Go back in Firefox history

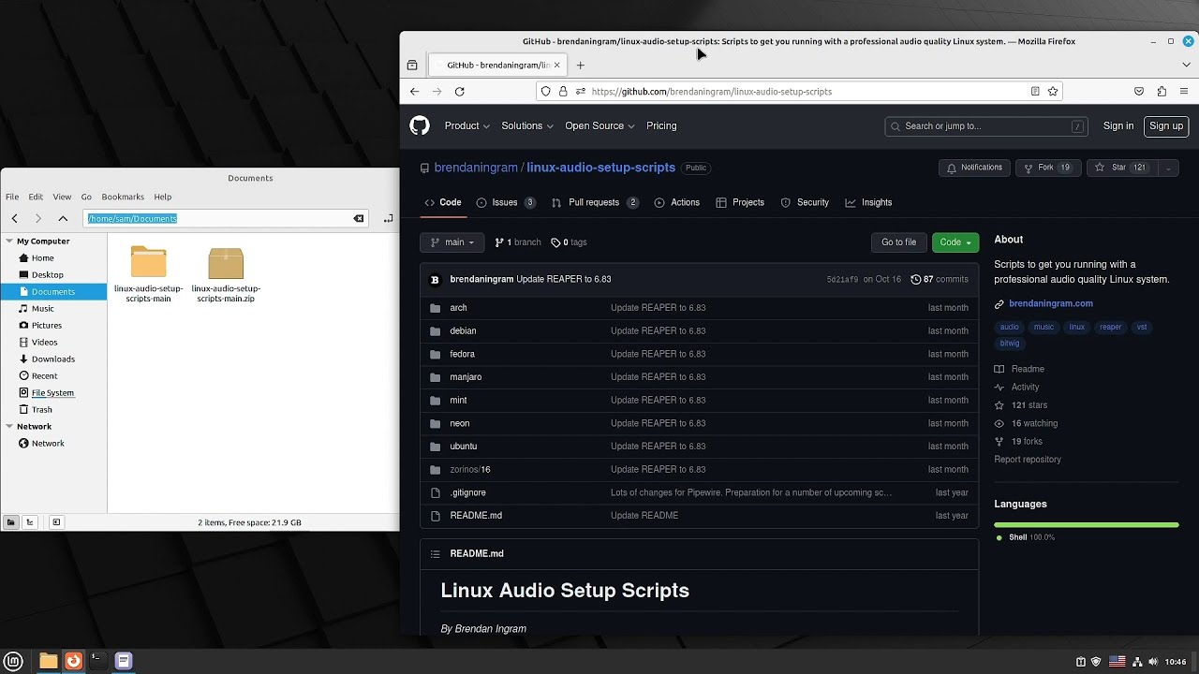tap(415, 92)
